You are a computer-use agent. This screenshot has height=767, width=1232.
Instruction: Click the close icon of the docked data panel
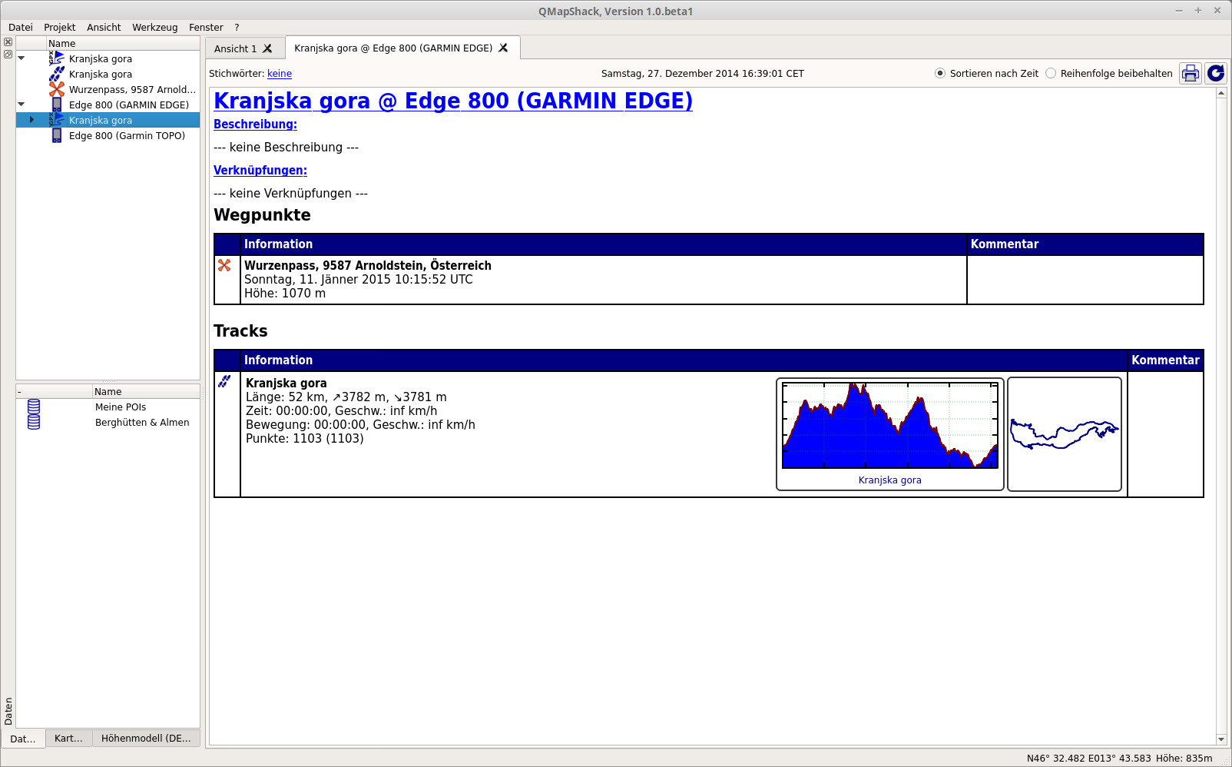pyautogui.click(x=8, y=42)
